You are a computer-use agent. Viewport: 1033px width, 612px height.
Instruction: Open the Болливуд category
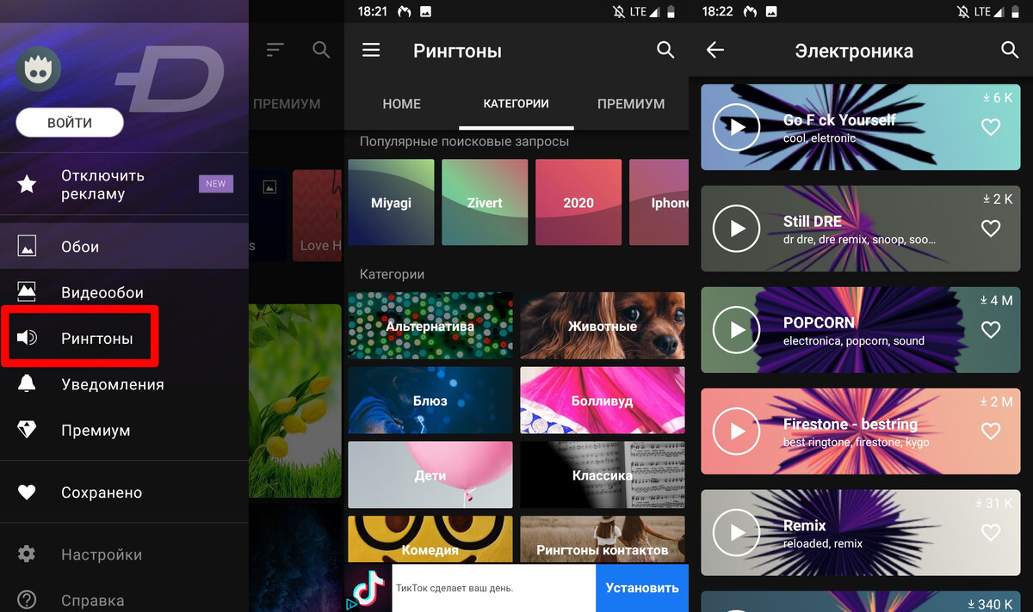(603, 401)
